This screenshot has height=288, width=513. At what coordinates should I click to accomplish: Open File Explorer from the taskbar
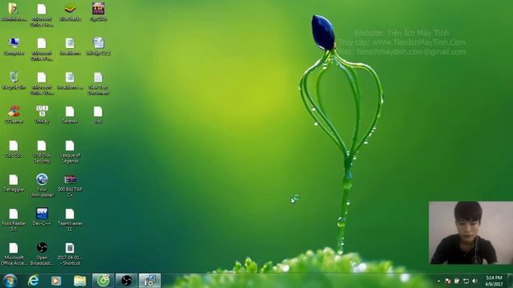(79, 281)
